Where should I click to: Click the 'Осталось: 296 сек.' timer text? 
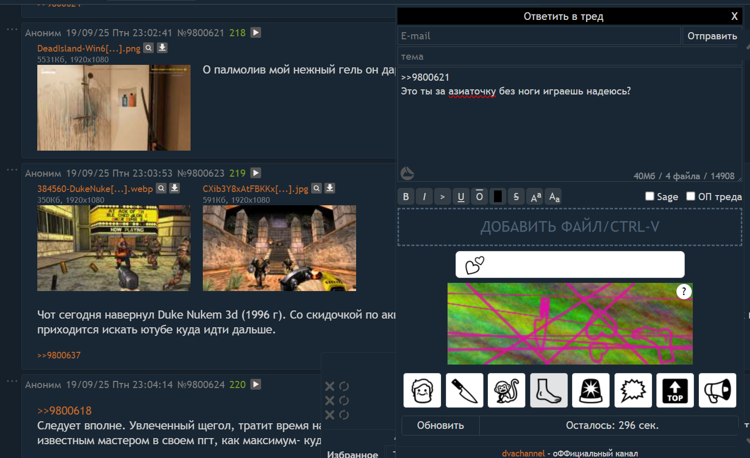coord(612,425)
